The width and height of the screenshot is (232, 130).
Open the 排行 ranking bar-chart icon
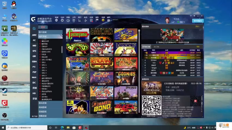click(79, 21)
